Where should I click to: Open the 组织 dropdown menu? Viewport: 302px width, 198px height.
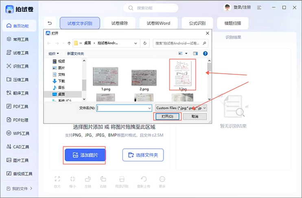[54, 54]
